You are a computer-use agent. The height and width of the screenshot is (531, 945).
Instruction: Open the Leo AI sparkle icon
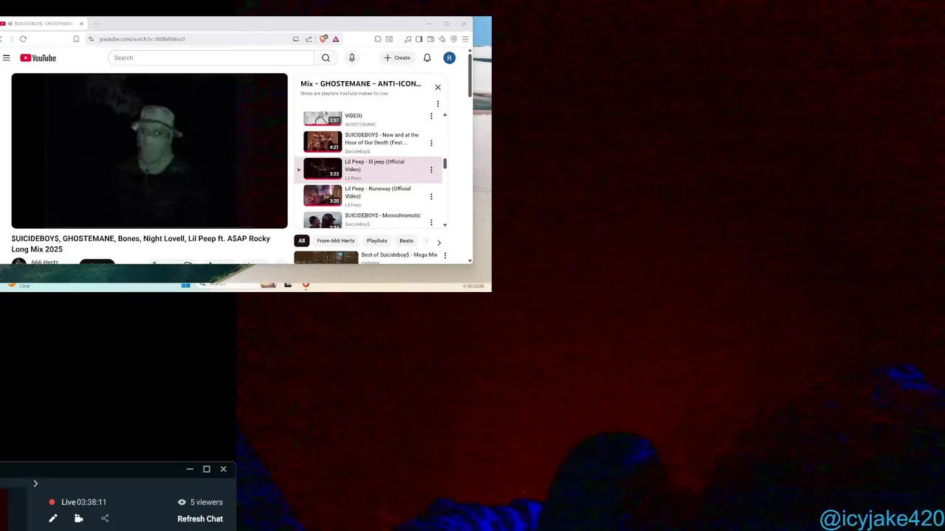(442, 39)
